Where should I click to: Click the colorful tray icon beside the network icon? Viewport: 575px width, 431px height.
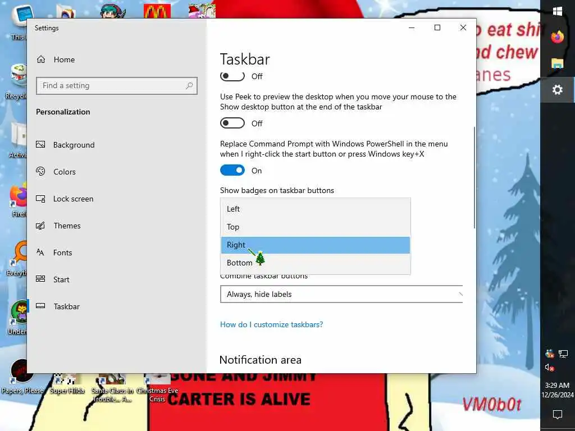pos(549,354)
